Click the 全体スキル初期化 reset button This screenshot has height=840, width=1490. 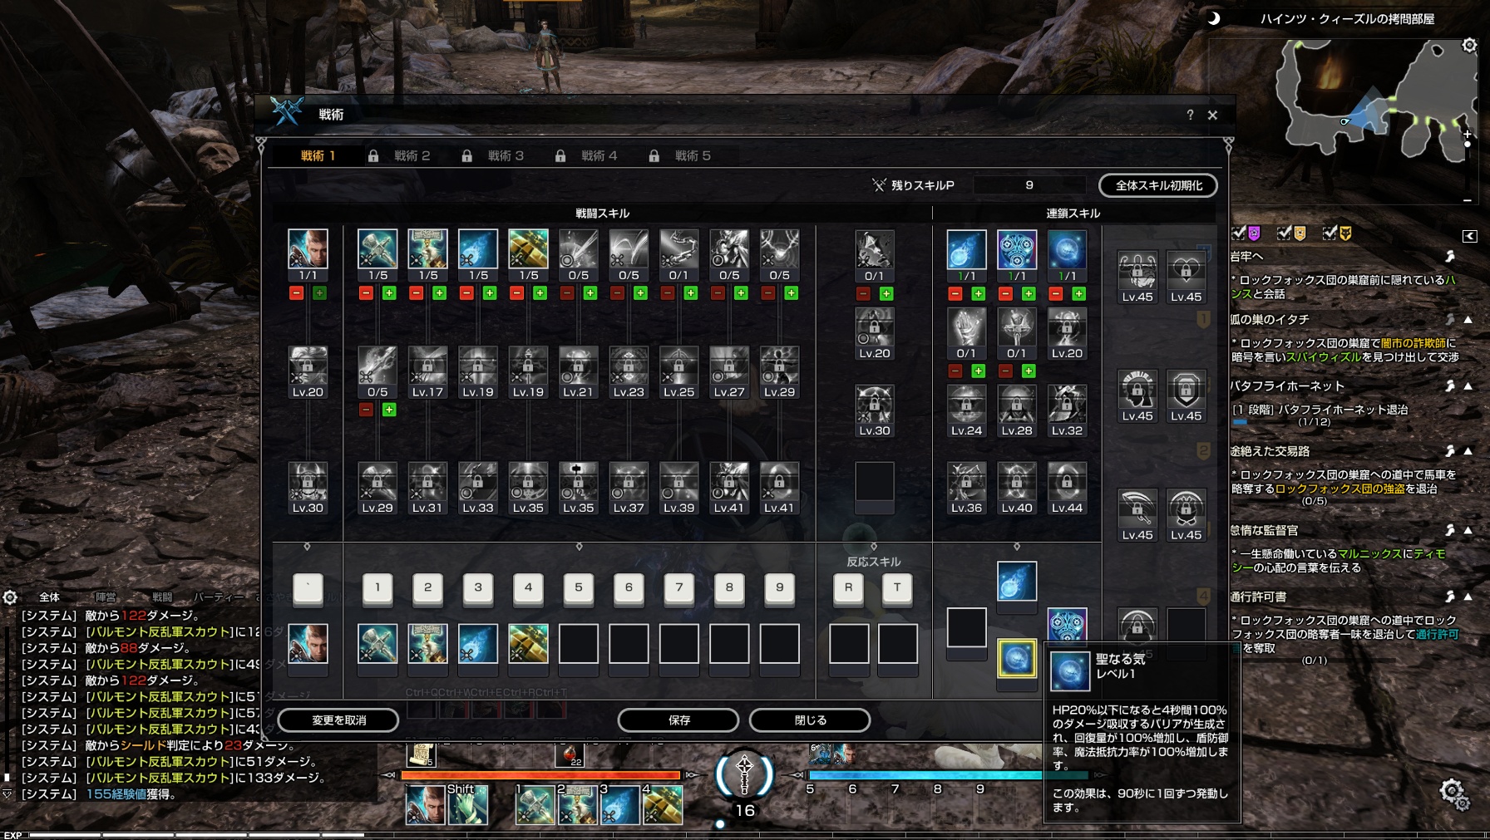point(1158,185)
